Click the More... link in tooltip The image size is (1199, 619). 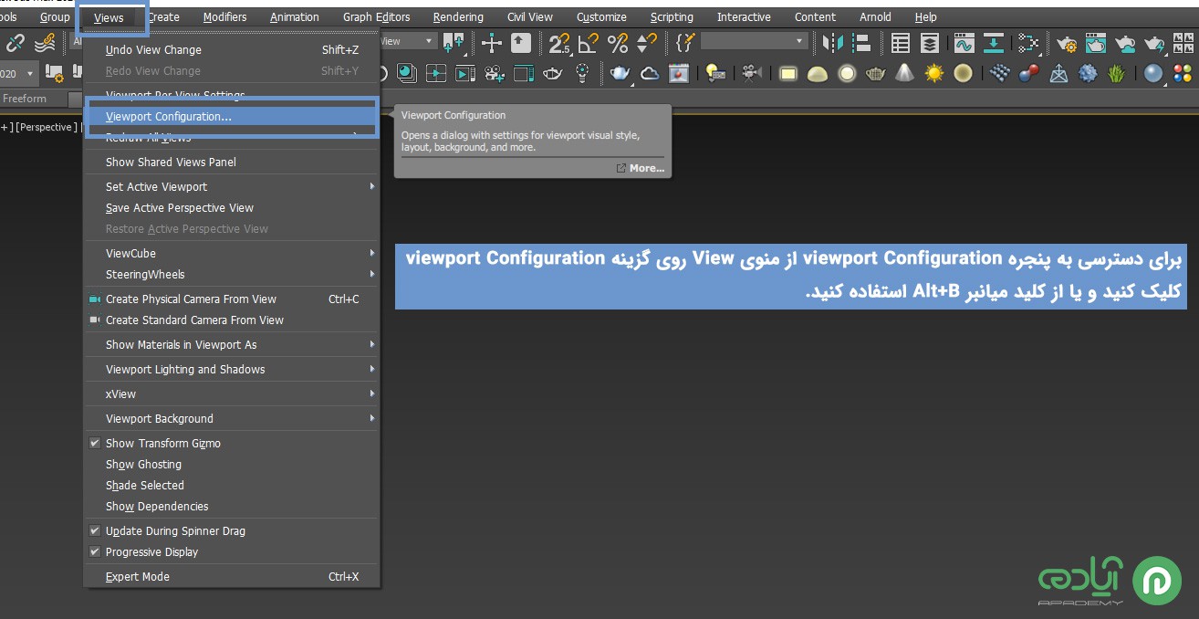tap(641, 168)
